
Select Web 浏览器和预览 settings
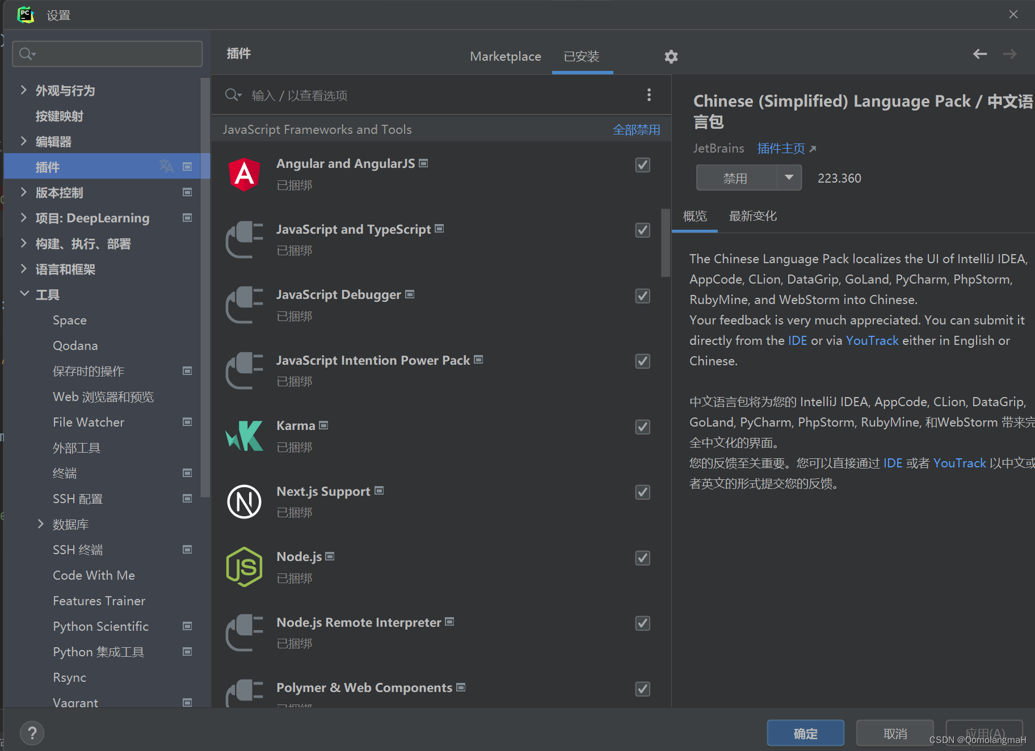pyautogui.click(x=103, y=396)
